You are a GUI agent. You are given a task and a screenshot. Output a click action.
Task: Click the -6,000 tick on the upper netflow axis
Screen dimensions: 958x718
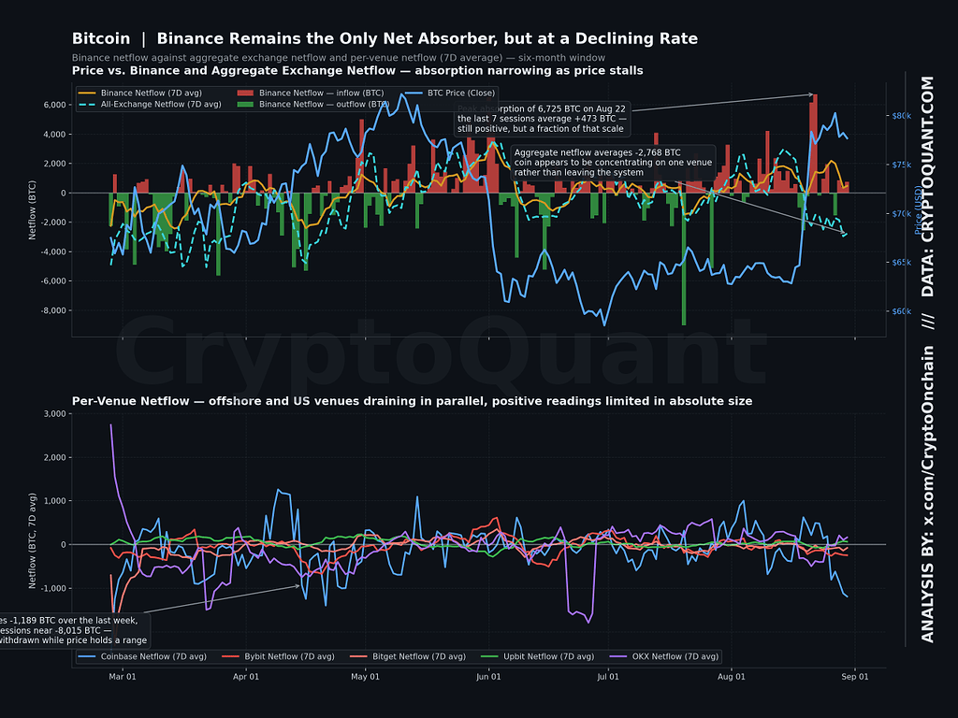[53, 280]
